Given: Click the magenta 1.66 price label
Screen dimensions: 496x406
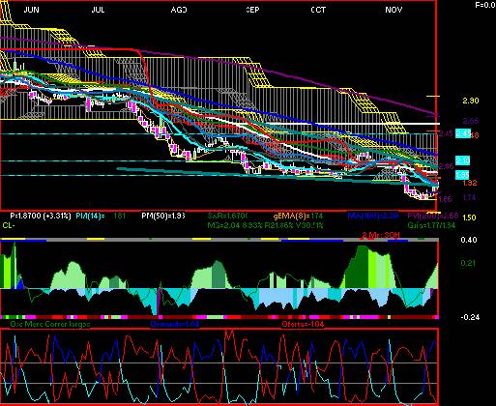Looking at the screenshot, I should pyautogui.click(x=446, y=199).
